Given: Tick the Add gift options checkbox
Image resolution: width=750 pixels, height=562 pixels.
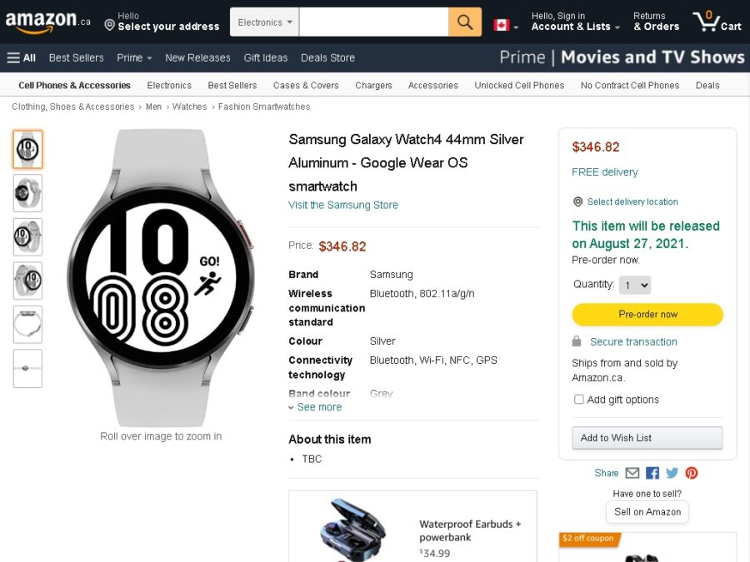Looking at the screenshot, I should pos(579,400).
